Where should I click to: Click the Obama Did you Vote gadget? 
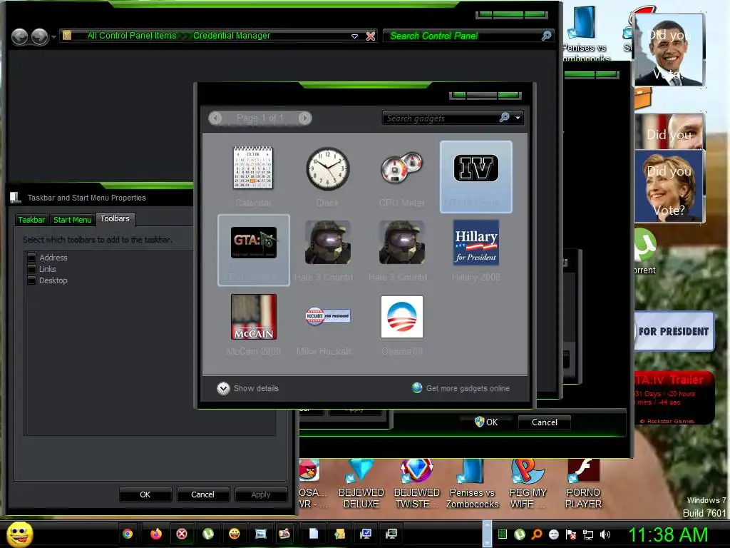669,50
